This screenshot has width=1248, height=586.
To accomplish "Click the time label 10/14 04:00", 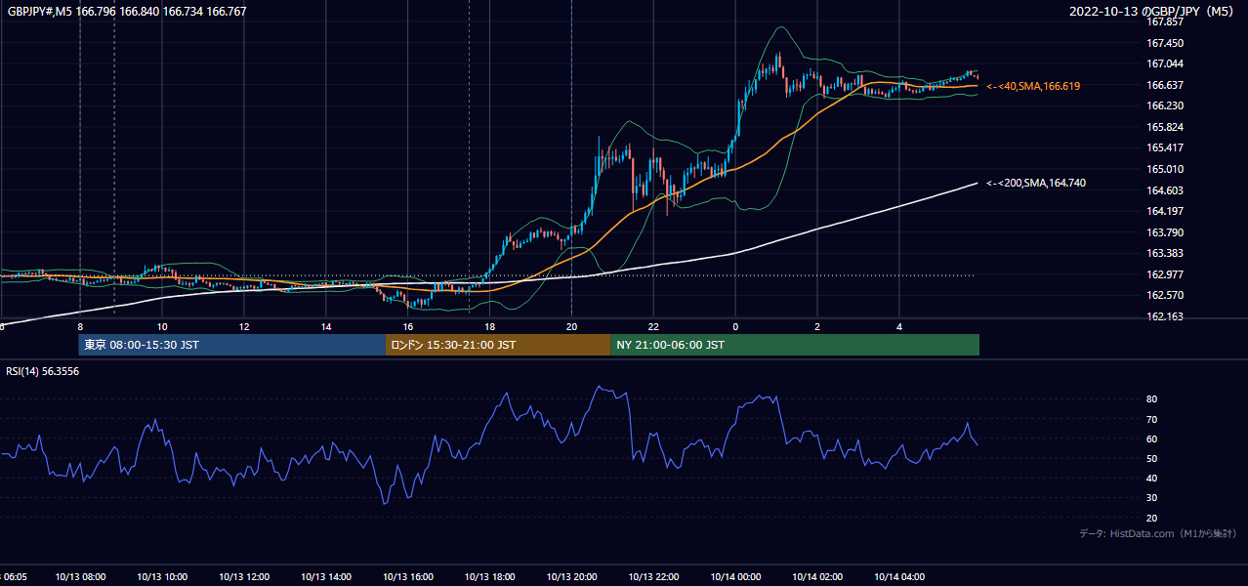I will (899, 577).
